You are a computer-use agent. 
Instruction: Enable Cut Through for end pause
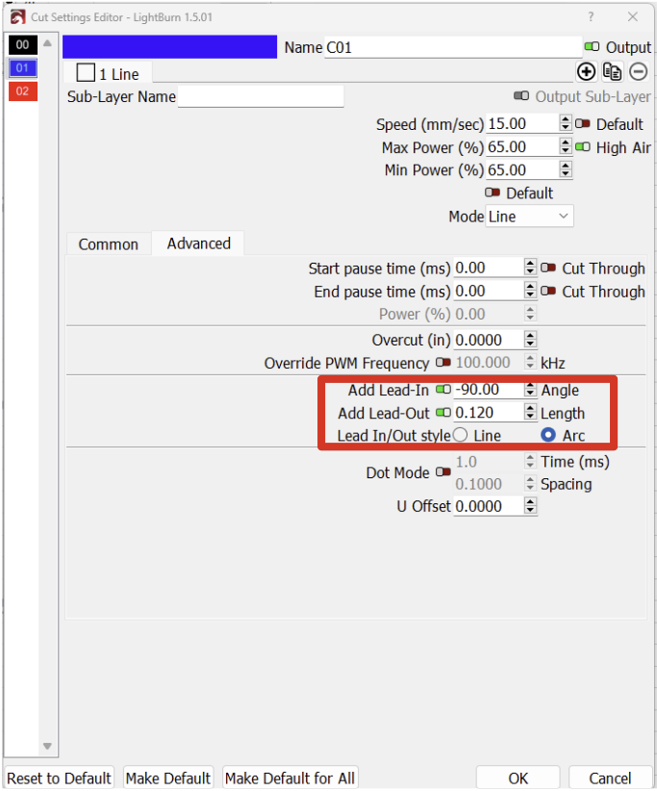tap(548, 291)
